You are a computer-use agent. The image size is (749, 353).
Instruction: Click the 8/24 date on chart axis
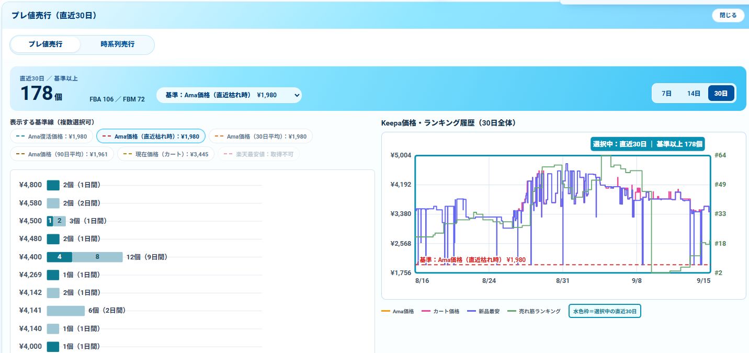[489, 281]
